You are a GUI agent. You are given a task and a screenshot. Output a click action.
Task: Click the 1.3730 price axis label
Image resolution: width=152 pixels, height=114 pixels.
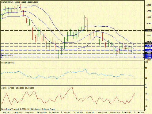coord(148,36)
